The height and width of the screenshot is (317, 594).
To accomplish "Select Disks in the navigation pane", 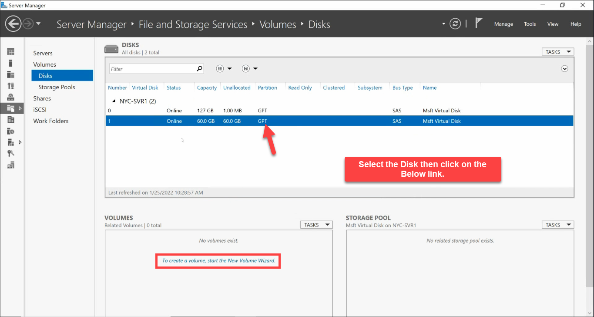I will tap(62, 76).
